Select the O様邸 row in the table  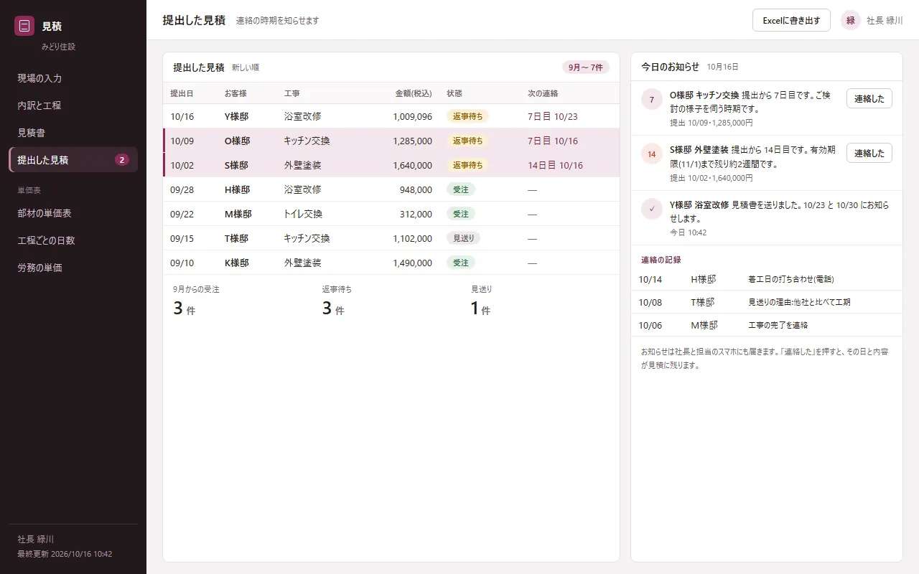click(391, 141)
